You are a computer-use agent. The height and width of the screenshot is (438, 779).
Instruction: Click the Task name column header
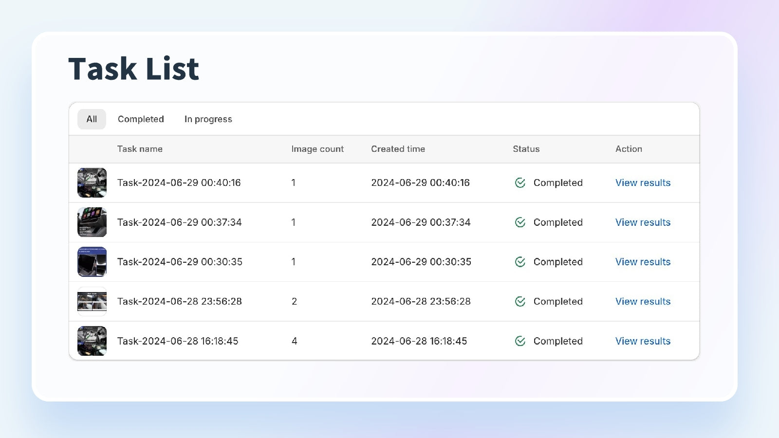tap(140, 149)
